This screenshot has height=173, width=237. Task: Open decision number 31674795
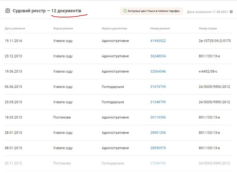point(158,87)
